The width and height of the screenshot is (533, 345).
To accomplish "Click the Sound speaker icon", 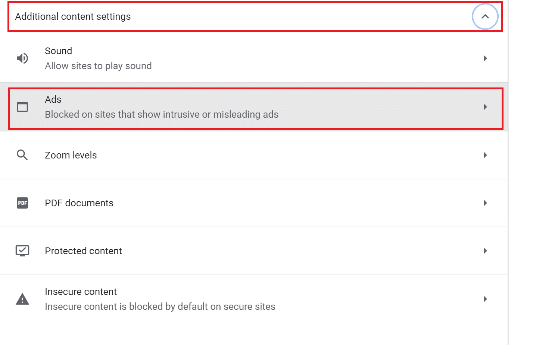I will click(22, 58).
